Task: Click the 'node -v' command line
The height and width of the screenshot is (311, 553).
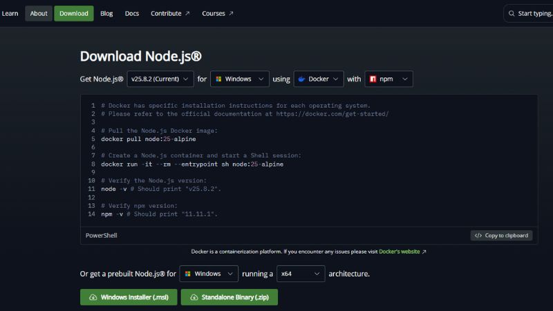Action: 161,189
